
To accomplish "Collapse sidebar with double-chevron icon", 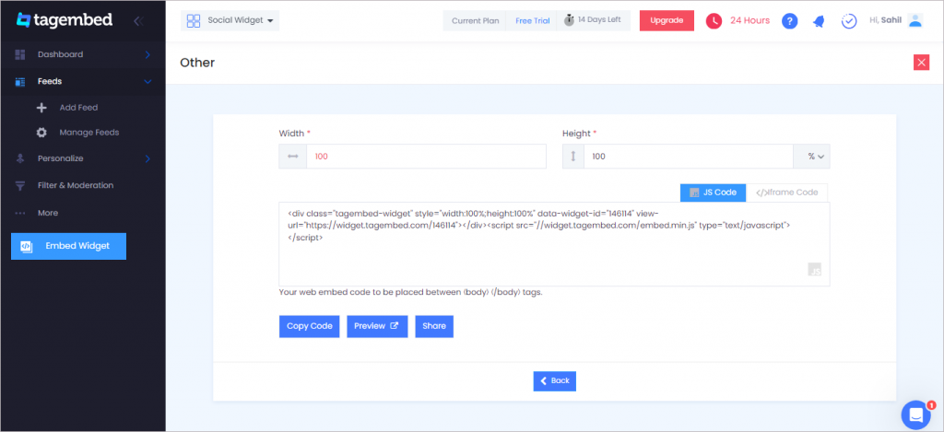I will point(138,21).
